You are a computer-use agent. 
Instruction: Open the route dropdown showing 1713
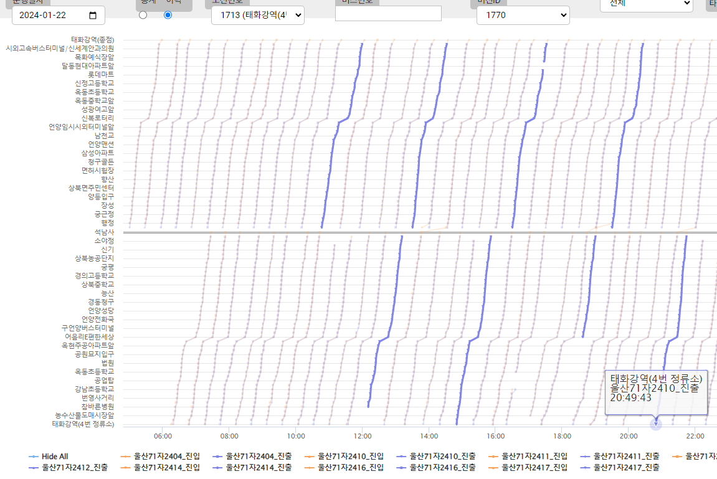click(257, 15)
